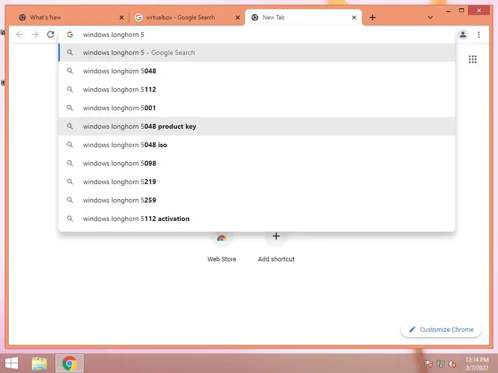
Task: Open the Web Store shortcut
Action: (x=221, y=247)
